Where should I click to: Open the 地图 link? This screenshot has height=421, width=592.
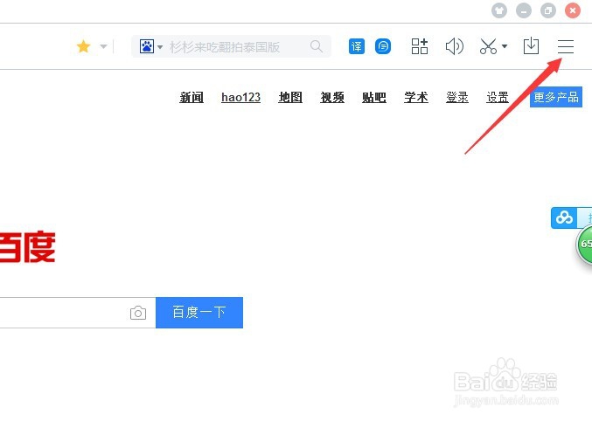[x=290, y=97]
